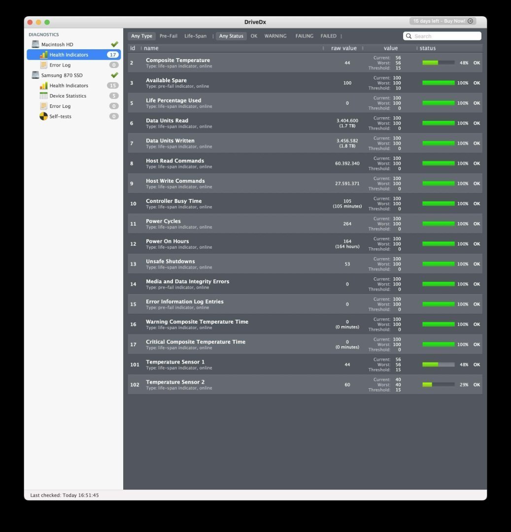
Task: Select the Host Read Commands row
Action: tap(305, 163)
